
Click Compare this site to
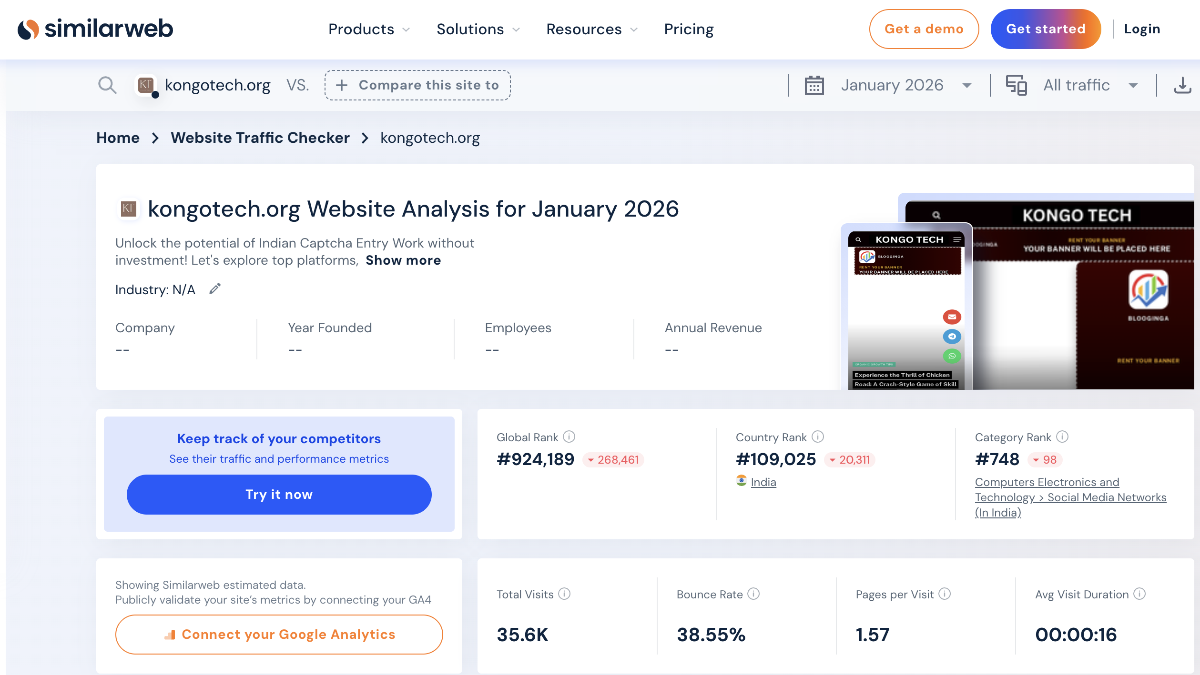click(417, 85)
